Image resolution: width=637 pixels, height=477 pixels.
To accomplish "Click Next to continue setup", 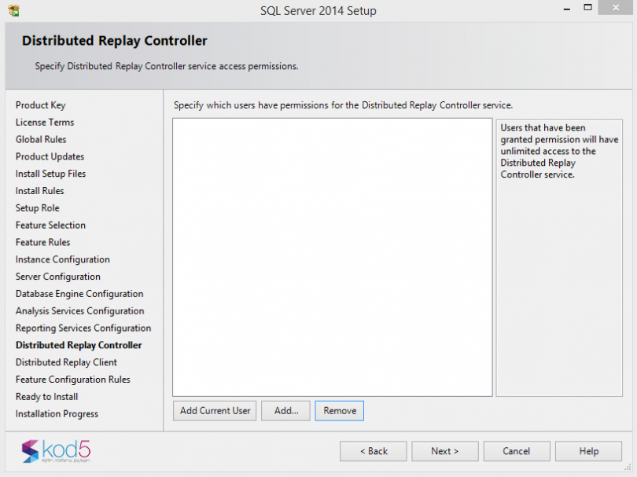I will tap(444, 450).
